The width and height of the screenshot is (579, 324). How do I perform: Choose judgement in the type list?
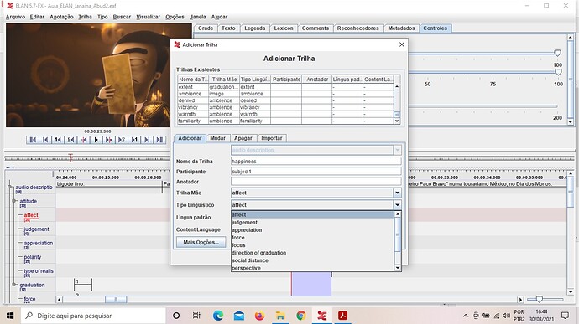312,222
